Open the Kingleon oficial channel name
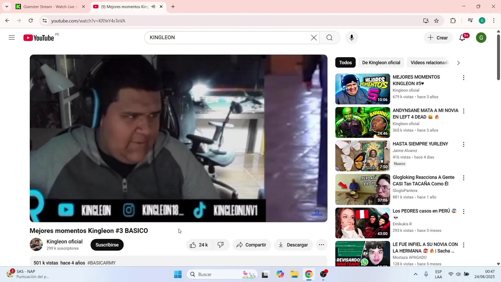Image resolution: width=501 pixels, height=282 pixels. pos(65,242)
